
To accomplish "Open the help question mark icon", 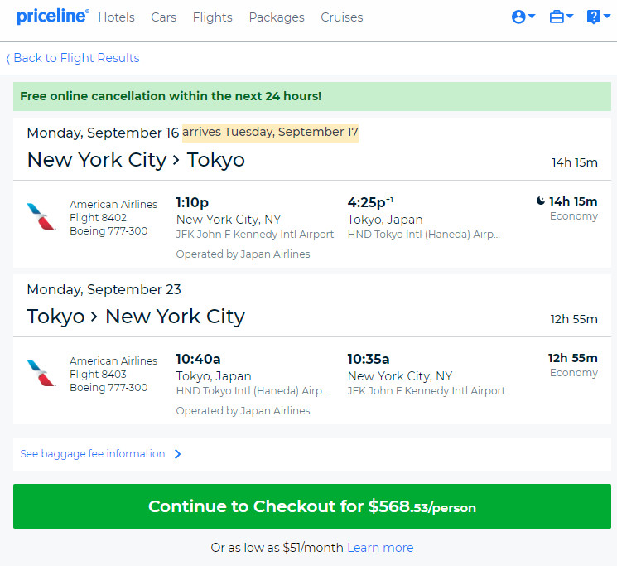I will coord(593,17).
